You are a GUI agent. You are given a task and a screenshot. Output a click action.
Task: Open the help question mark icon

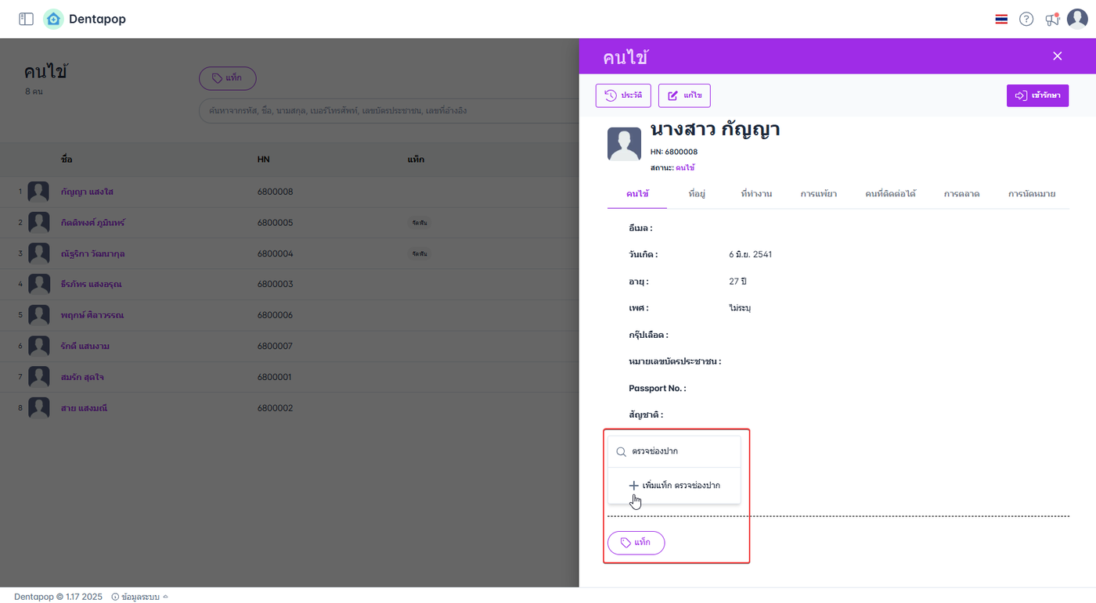(x=1026, y=20)
